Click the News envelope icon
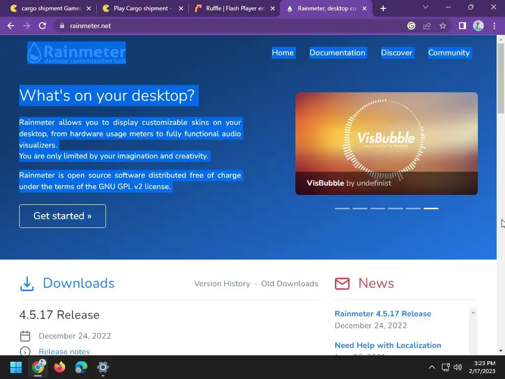The width and height of the screenshot is (505, 379). click(x=342, y=284)
